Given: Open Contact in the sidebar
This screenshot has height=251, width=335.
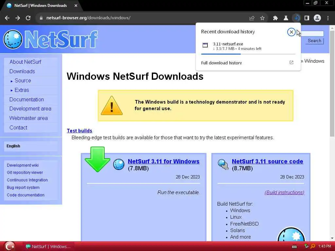Looking at the screenshot, I should pos(18,128).
